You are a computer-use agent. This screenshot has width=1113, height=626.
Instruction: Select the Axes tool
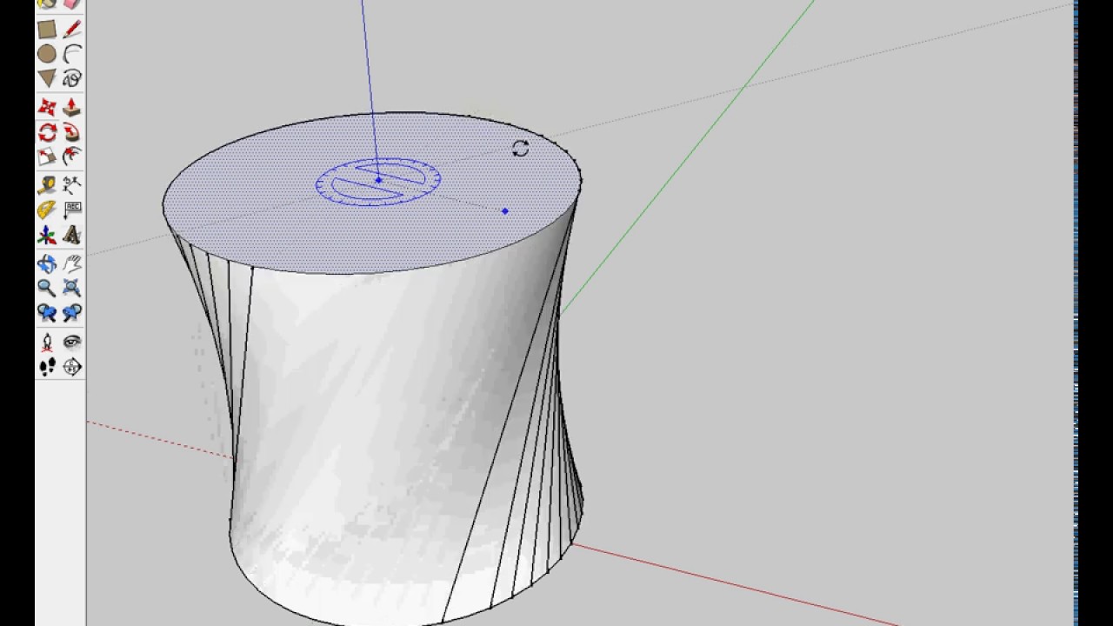pos(47,235)
